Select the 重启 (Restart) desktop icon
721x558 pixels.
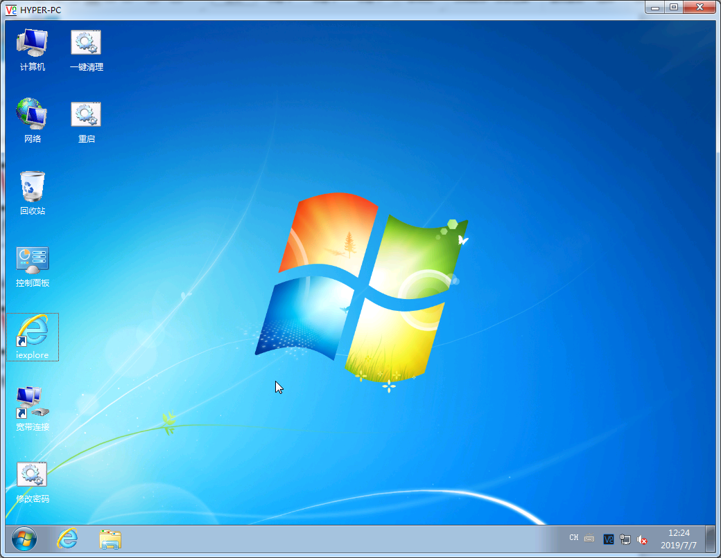click(x=87, y=122)
